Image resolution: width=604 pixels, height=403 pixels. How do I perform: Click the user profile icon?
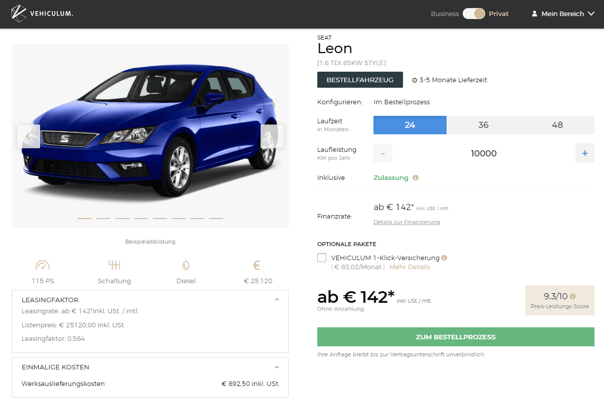(x=535, y=14)
